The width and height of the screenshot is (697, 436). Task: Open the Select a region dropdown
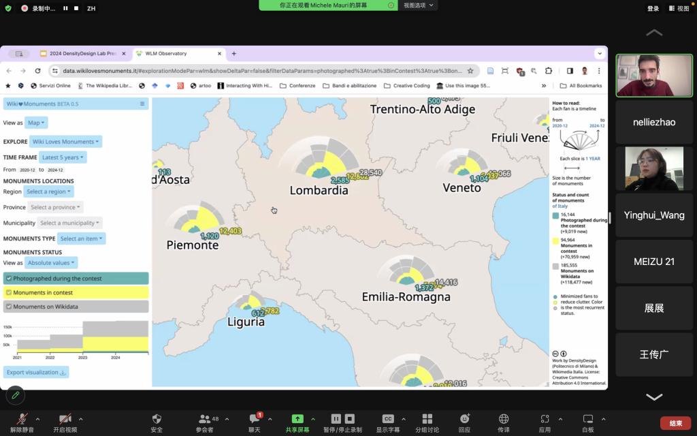(49, 192)
